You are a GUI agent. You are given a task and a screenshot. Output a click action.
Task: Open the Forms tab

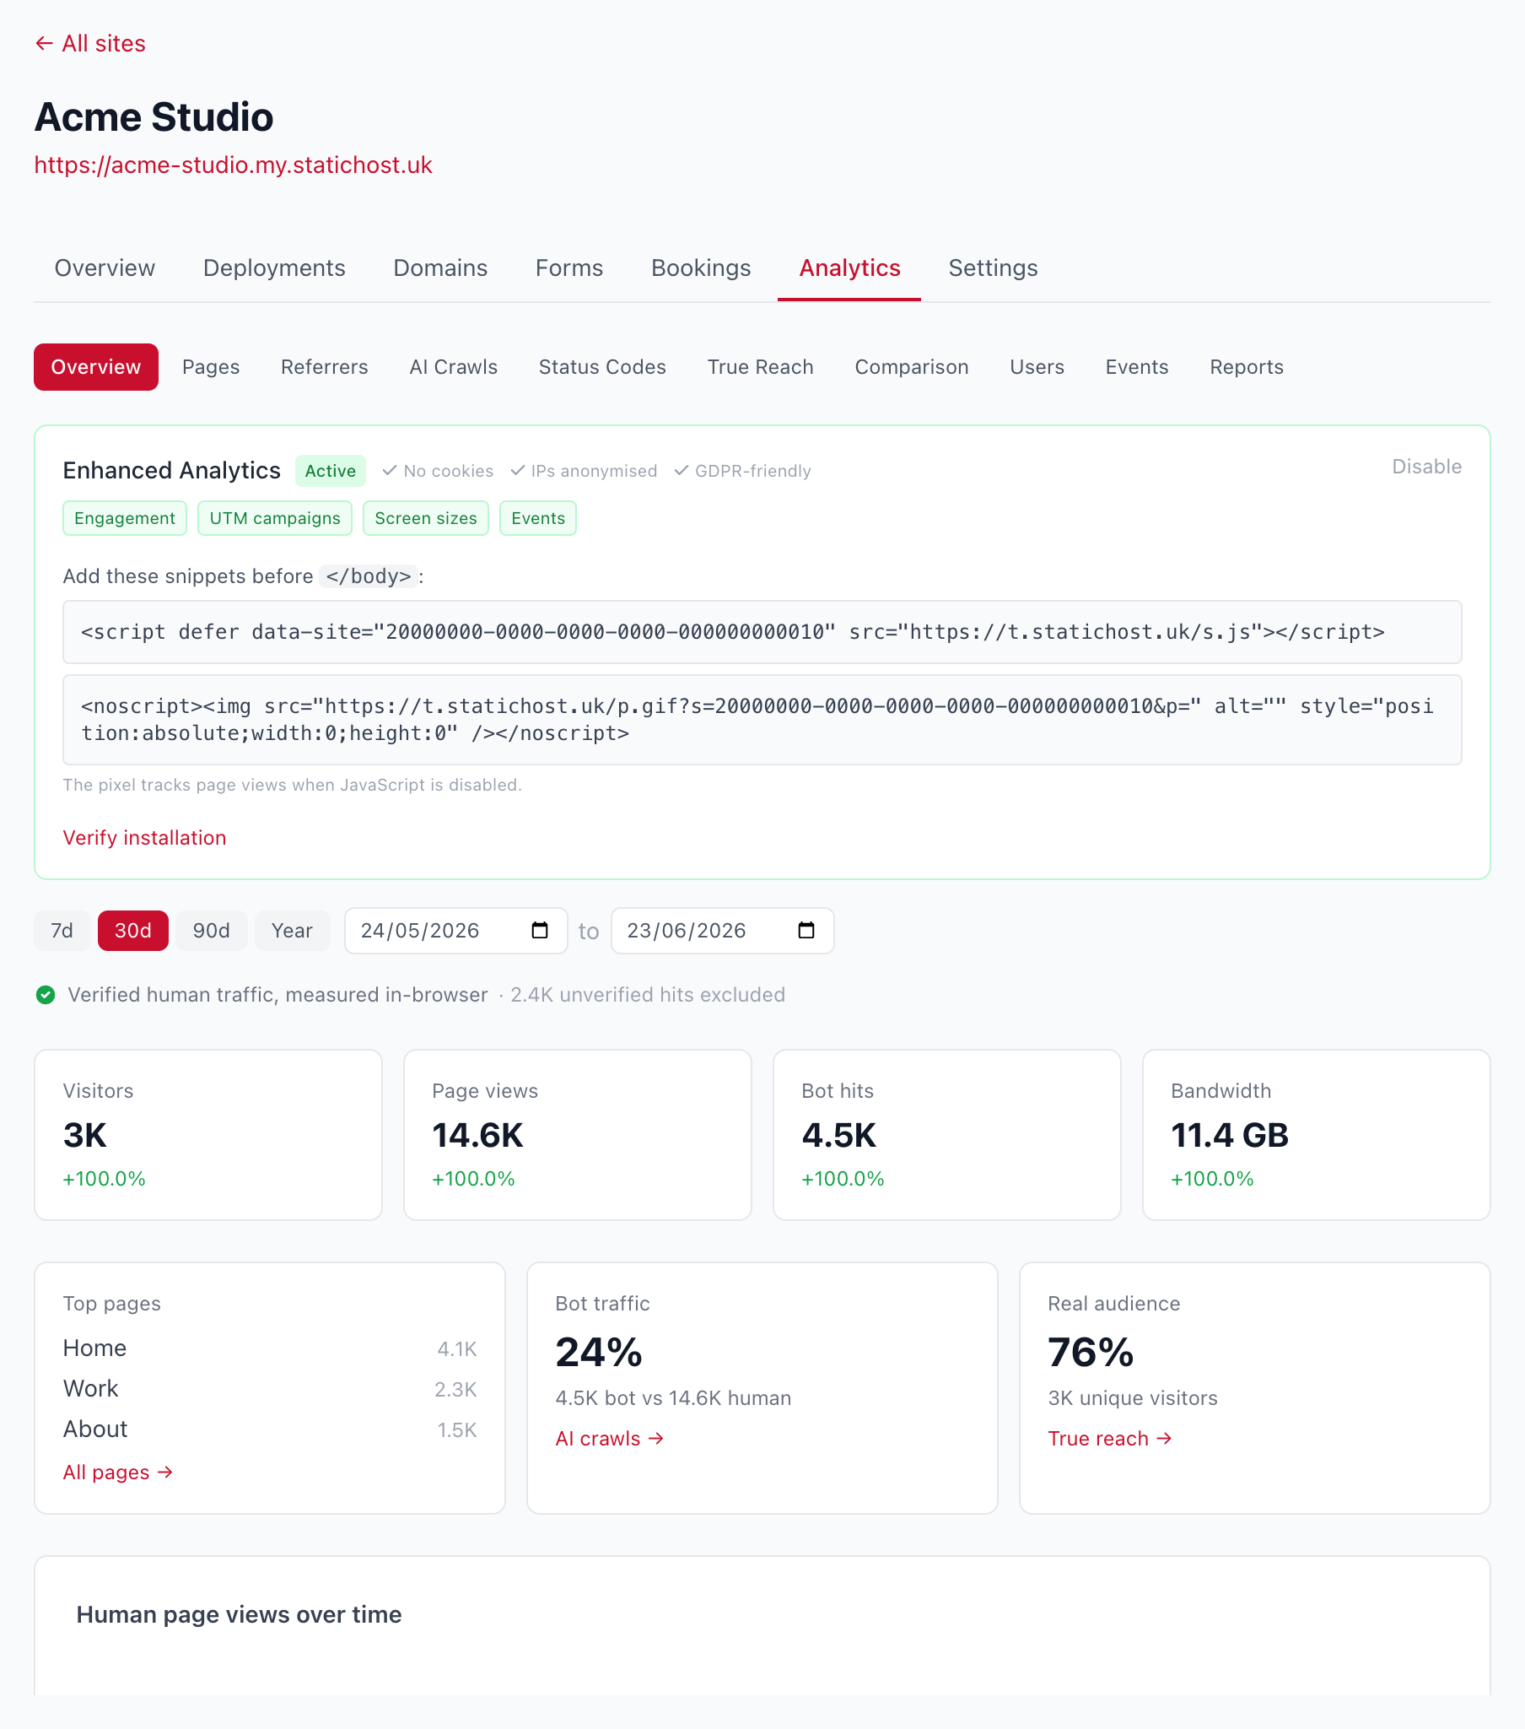coord(569,268)
